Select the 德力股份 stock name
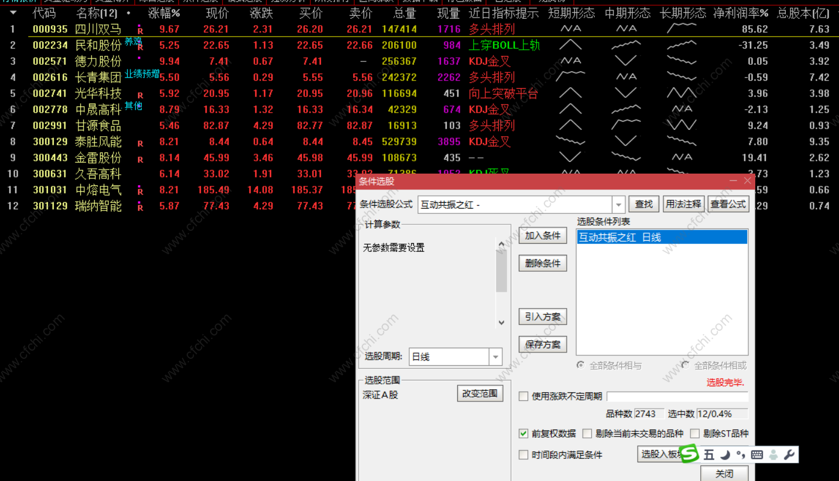This screenshot has width=839, height=481. point(98,61)
